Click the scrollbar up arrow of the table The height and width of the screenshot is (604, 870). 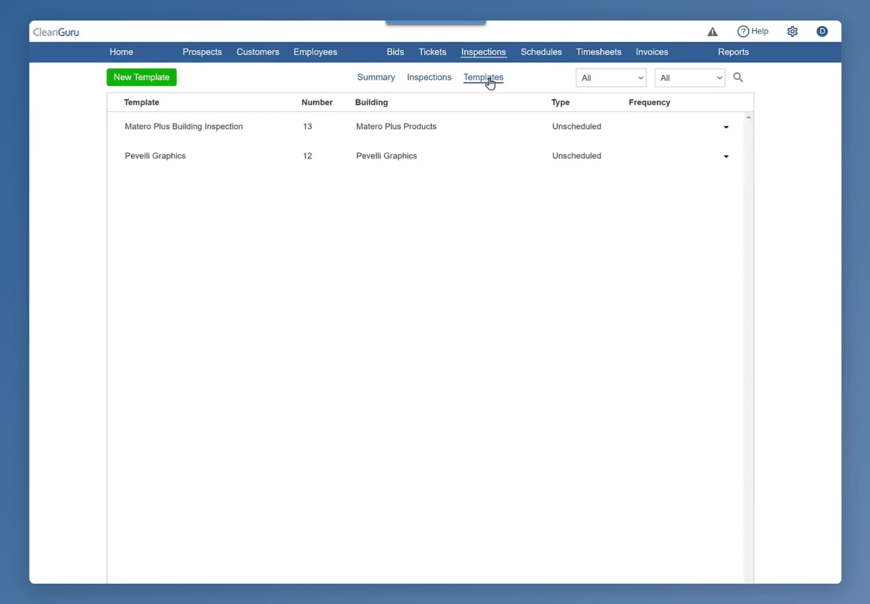pos(749,117)
